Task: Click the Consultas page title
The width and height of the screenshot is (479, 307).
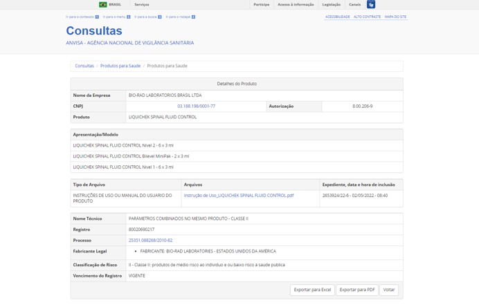Action: pos(94,31)
